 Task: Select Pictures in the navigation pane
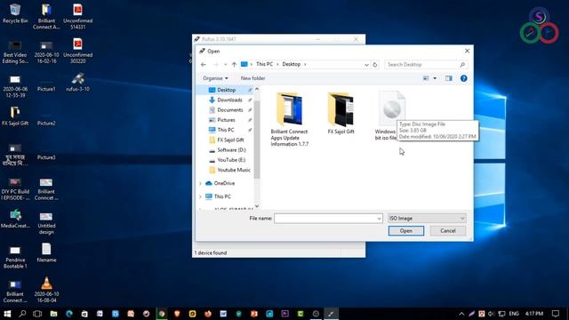226,120
